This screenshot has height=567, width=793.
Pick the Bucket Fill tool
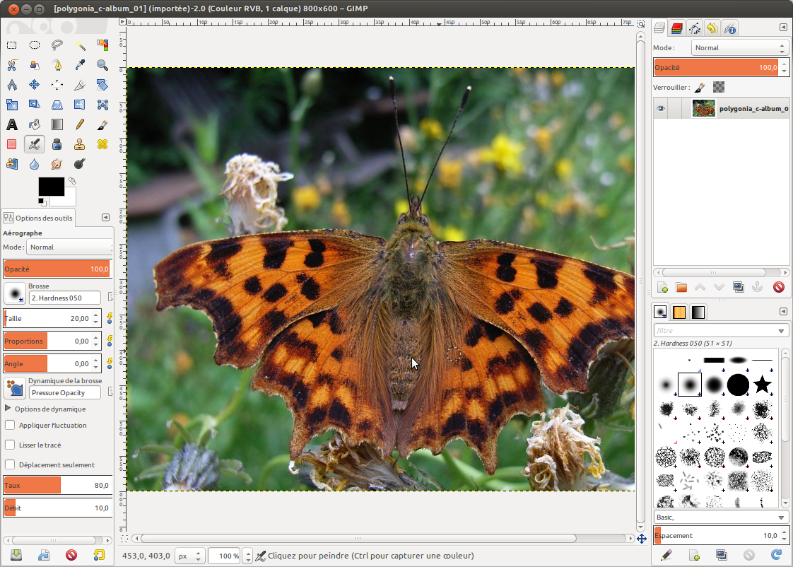(35, 124)
